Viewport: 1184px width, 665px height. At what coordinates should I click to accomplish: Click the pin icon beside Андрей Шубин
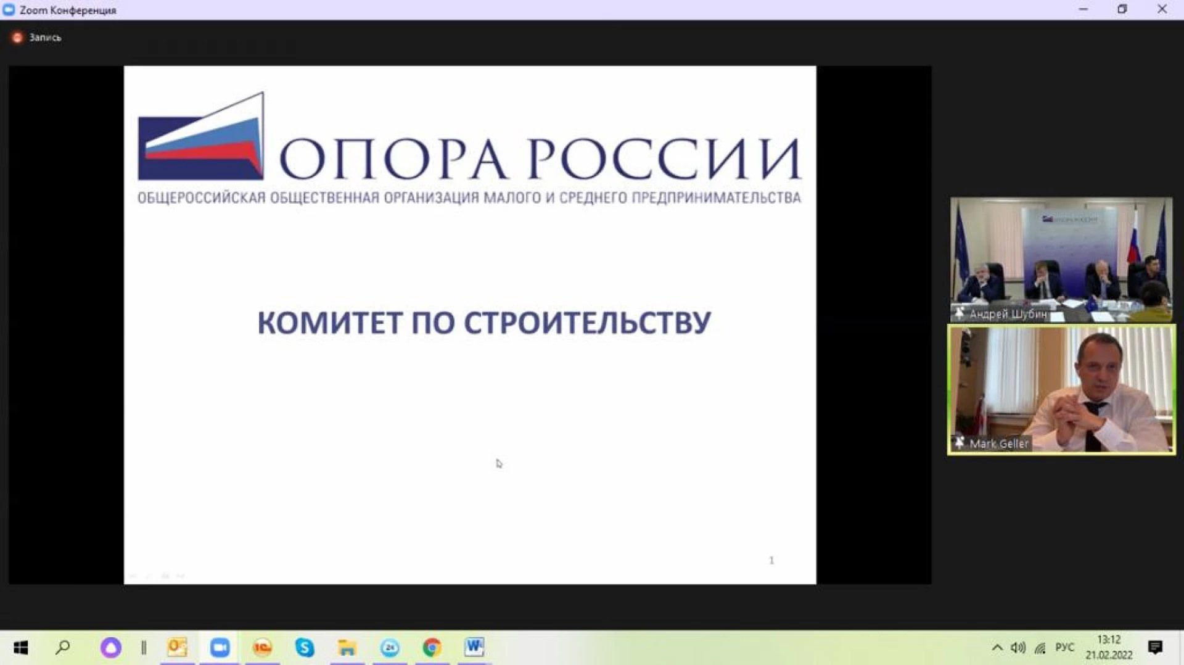pos(960,314)
